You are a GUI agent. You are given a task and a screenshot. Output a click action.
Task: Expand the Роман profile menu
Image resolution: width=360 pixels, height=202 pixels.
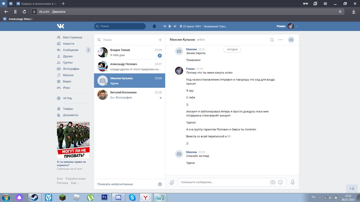click(287, 26)
